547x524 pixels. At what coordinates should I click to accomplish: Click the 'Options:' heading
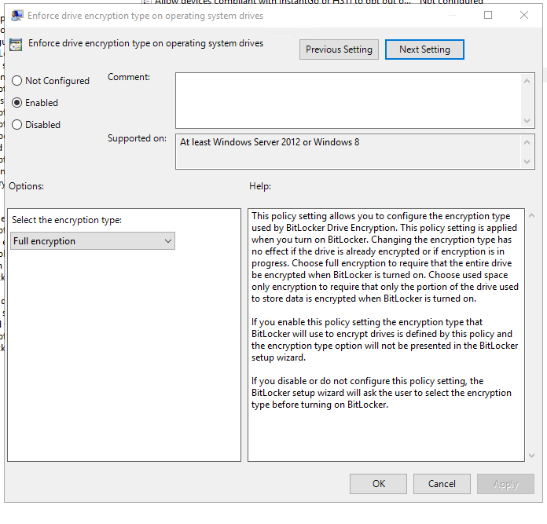pos(26,186)
